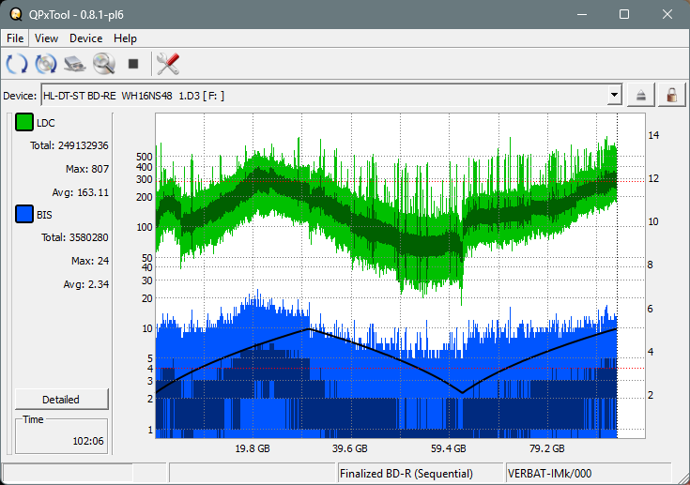Select LDC Avg: 163.11 text
The height and width of the screenshot is (485, 690).
[x=80, y=192]
